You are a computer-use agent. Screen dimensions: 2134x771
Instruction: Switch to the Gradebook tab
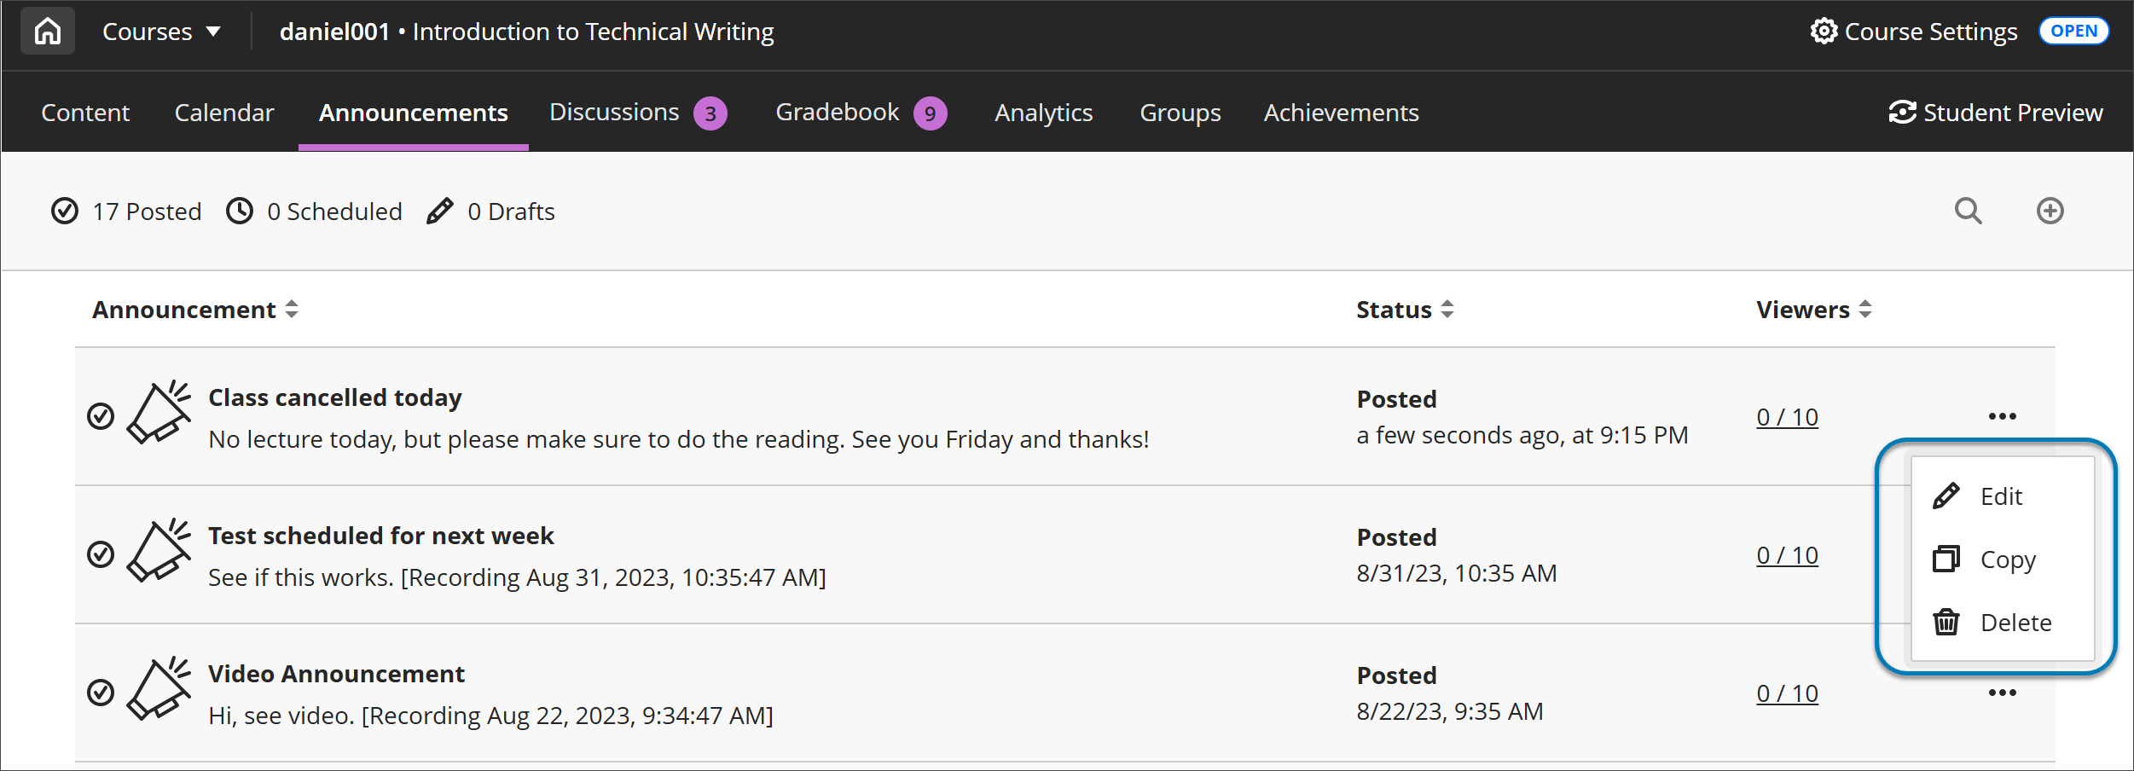pos(837,112)
